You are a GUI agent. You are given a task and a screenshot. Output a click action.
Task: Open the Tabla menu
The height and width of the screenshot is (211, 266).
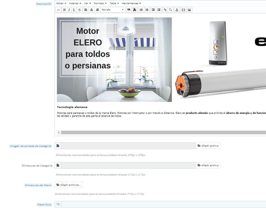[x=114, y=3]
